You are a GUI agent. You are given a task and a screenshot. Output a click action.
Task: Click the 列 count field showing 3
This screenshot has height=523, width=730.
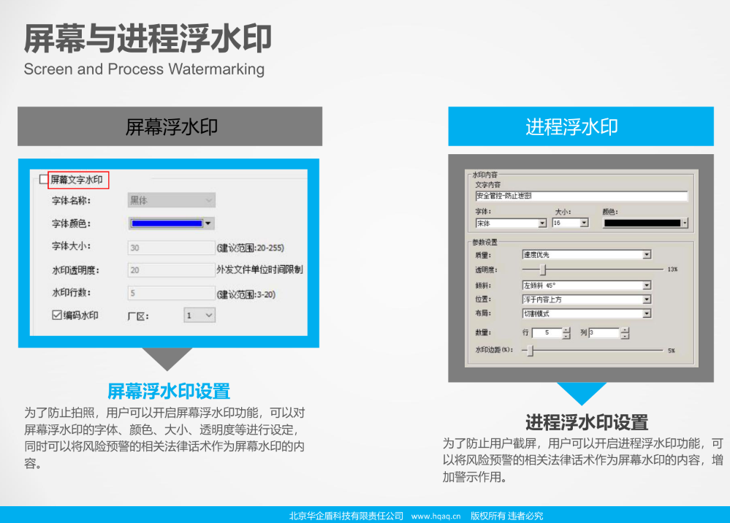[604, 332]
